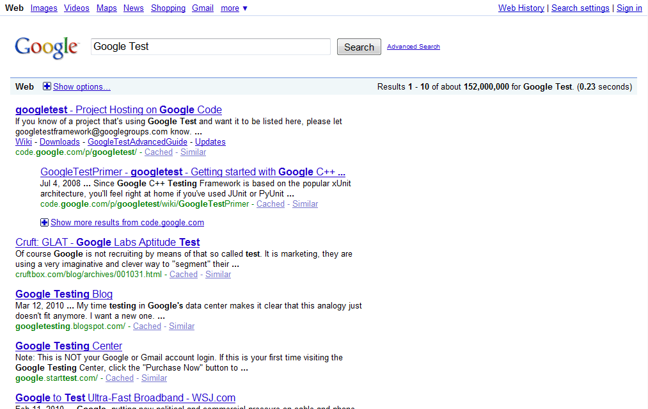Open the Downloads sublink under googletest

[59, 142]
